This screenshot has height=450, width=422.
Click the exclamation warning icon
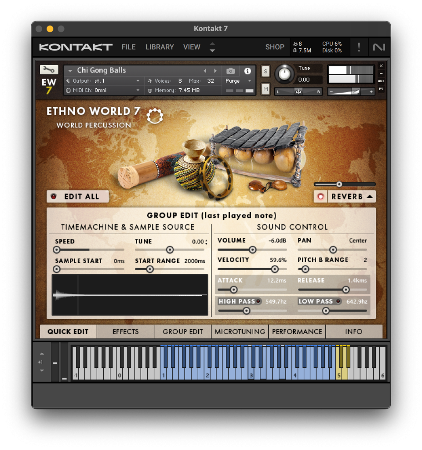coord(359,47)
